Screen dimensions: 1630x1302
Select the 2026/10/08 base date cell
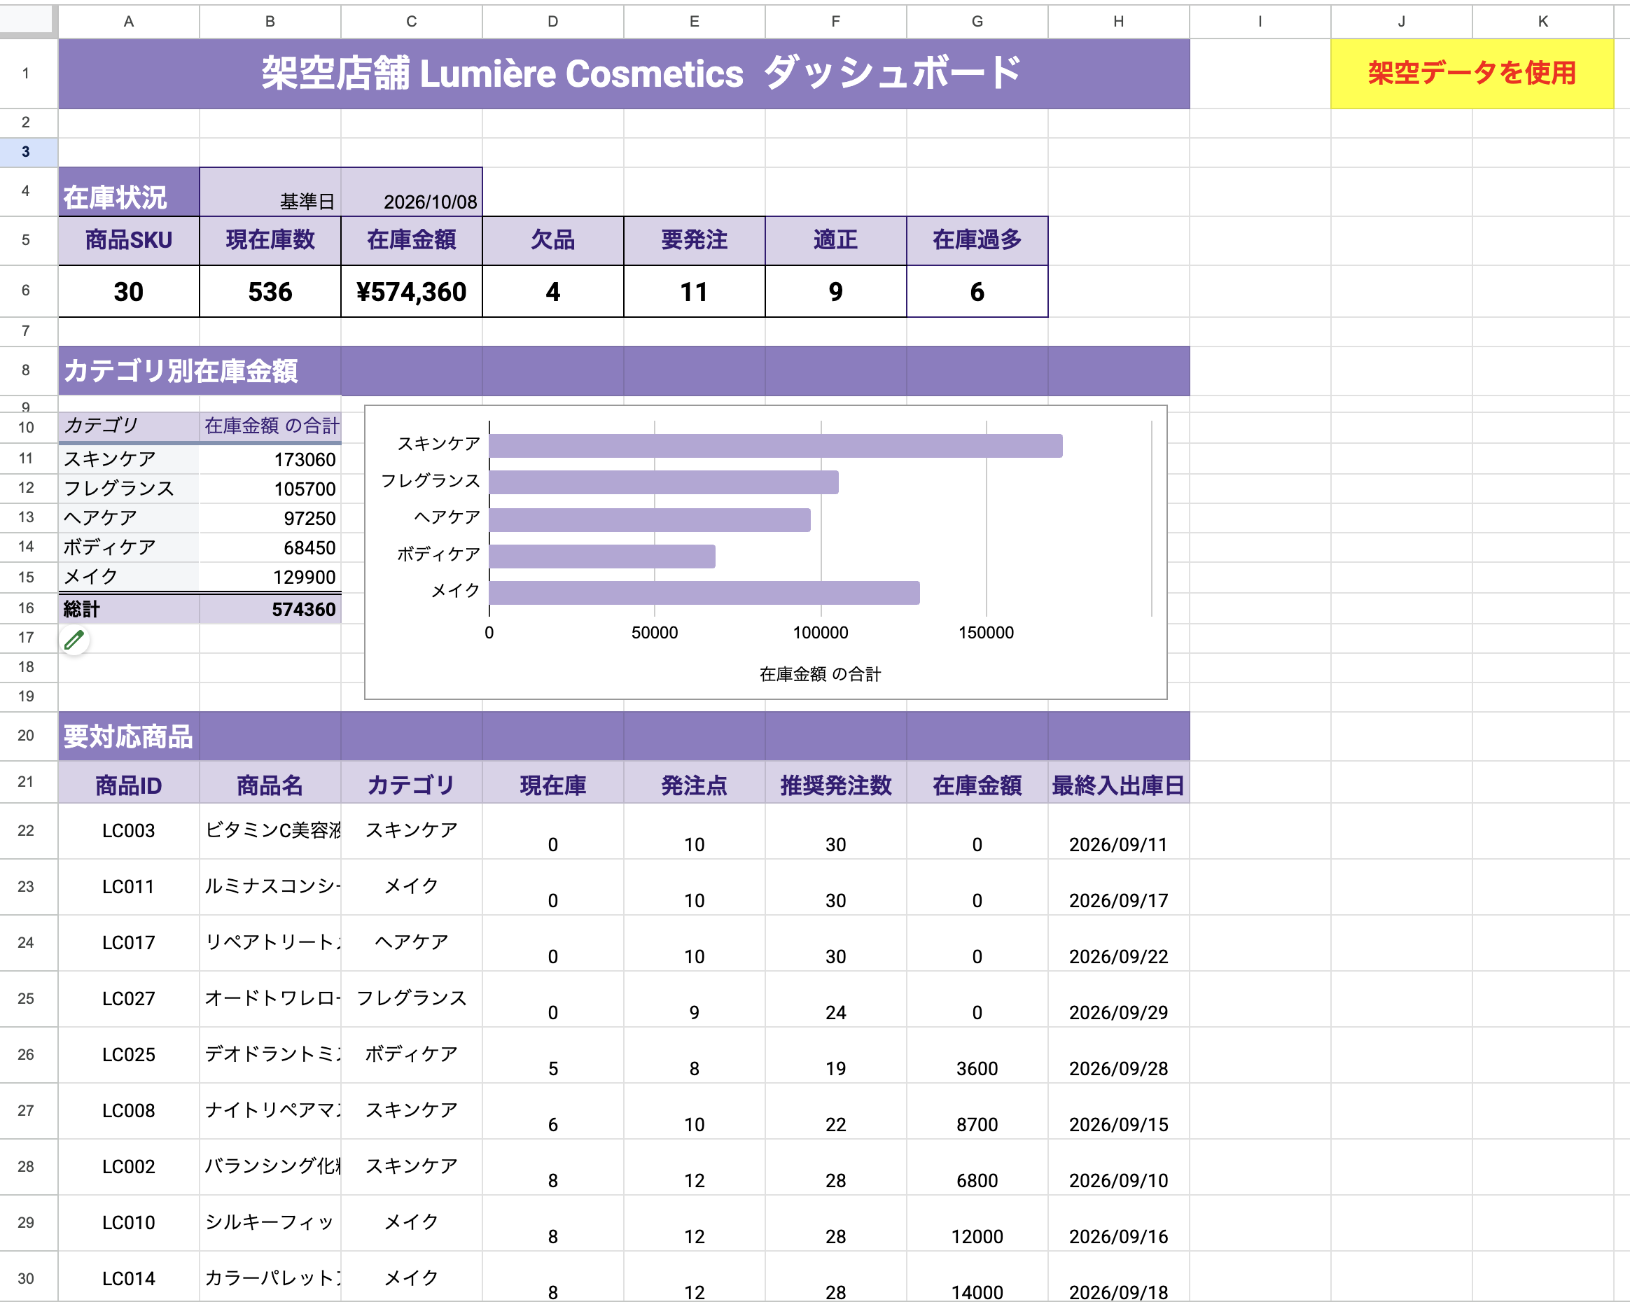[411, 192]
